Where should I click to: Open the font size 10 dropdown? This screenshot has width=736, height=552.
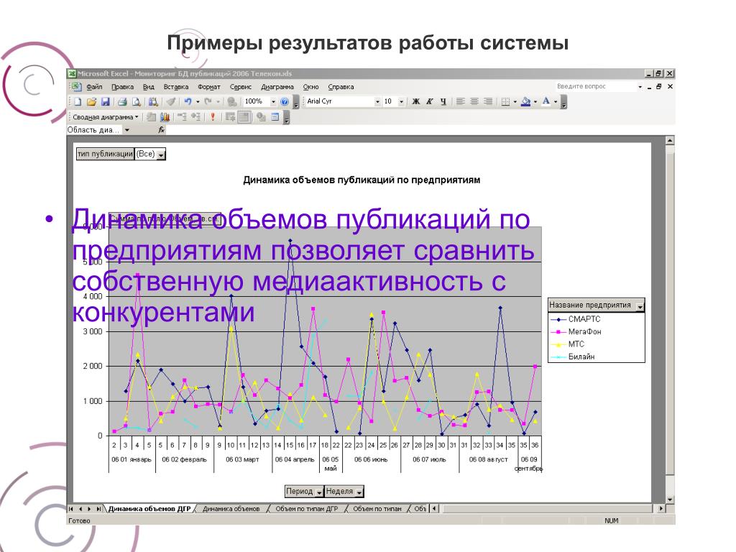click(x=401, y=101)
